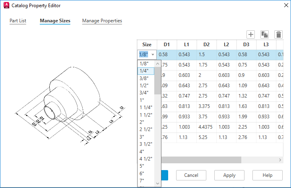This screenshot has height=188, width=291.
Task: Click the dropdown list scroll-down arrow
Action: click(x=157, y=183)
